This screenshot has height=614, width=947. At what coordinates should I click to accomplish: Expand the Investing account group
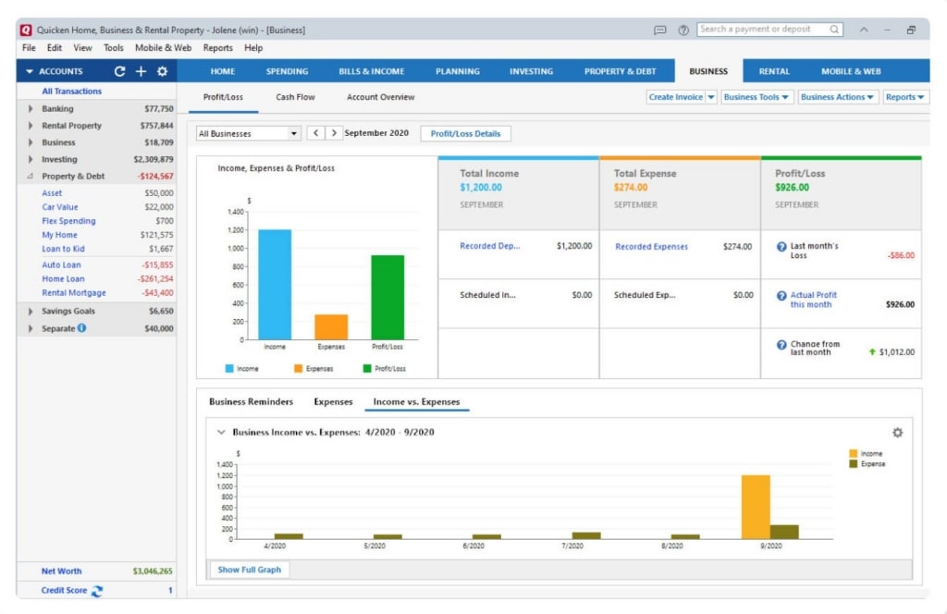point(31,159)
